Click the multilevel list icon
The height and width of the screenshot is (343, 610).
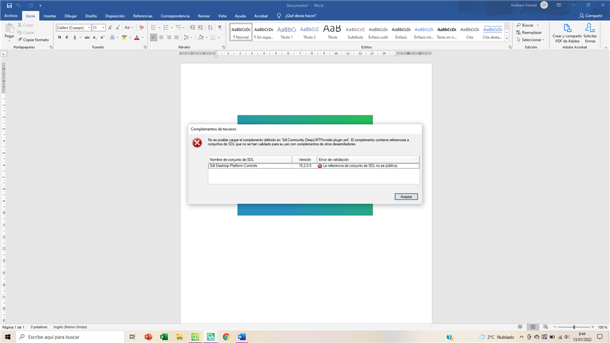(x=178, y=28)
